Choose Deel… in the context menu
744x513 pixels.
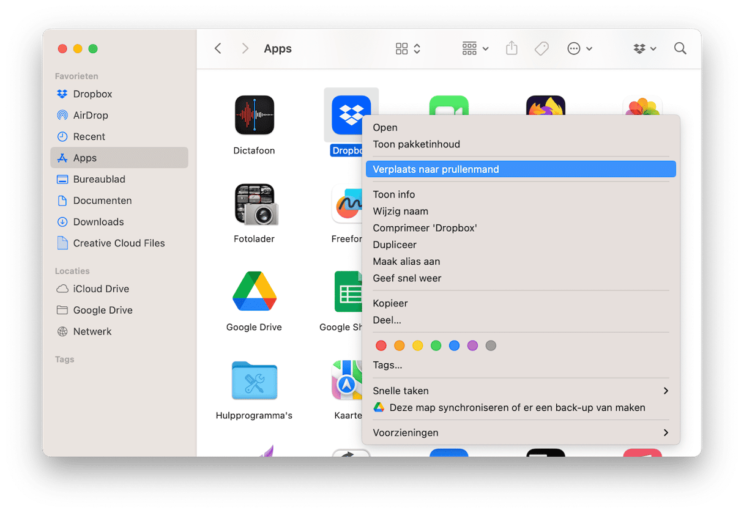click(521, 320)
